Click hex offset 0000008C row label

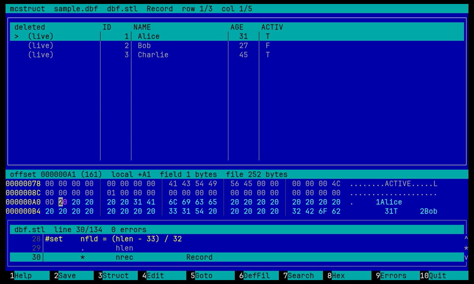point(23,193)
